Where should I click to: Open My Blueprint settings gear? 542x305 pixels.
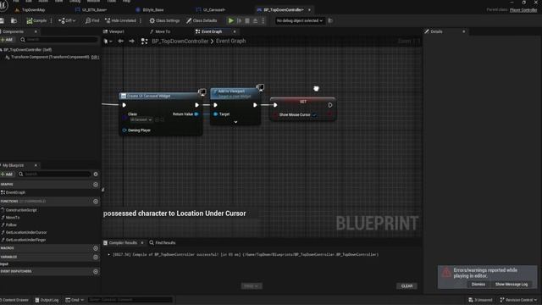[96, 175]
